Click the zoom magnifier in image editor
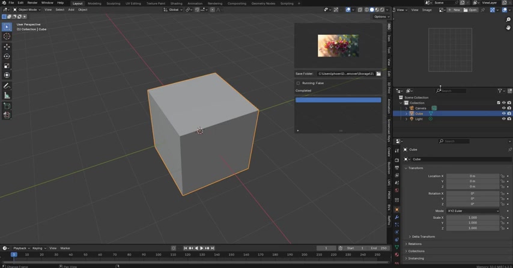This screenshot has height=268, width=513. (508, 20)
